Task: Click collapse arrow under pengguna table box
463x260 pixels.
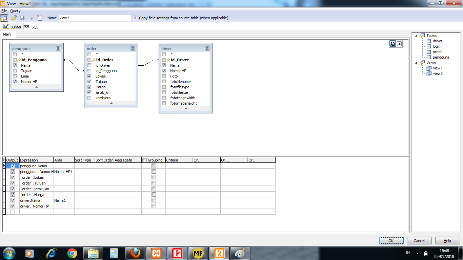Action: coord(37,87)
